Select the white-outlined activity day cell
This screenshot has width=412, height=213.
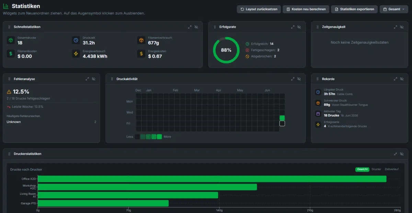click(x=282, y=123)
